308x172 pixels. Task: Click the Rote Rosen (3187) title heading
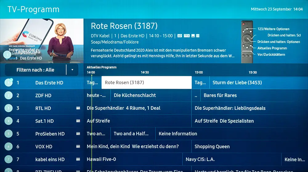(124, 26)
